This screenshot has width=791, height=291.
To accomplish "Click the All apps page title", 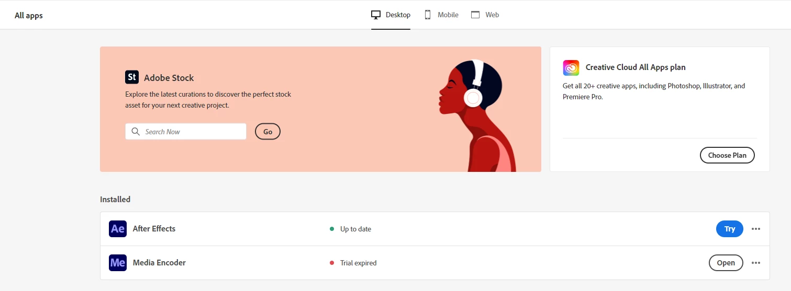I will point(29,16).
